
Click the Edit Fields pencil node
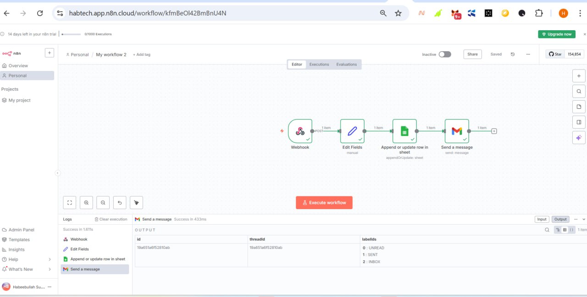[x=352, y=131]
